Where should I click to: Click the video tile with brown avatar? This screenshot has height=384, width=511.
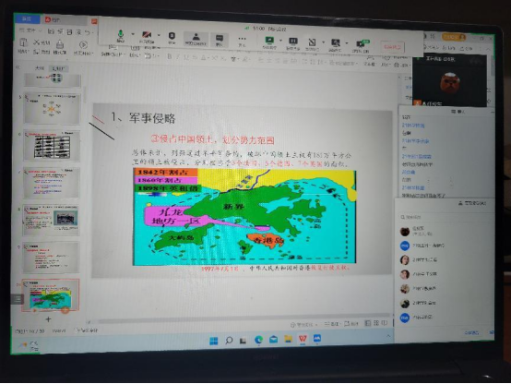[449, 81]
